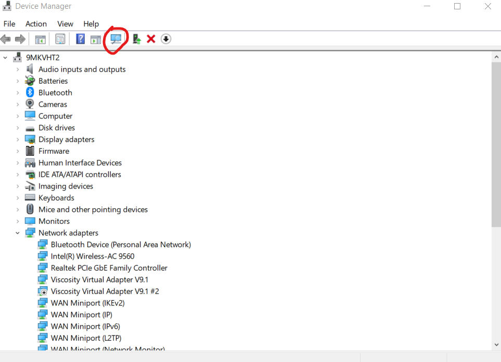Screen dimensions: 501x362
Task: Expand the Keyboards category
Action: (x=18, y=198)
